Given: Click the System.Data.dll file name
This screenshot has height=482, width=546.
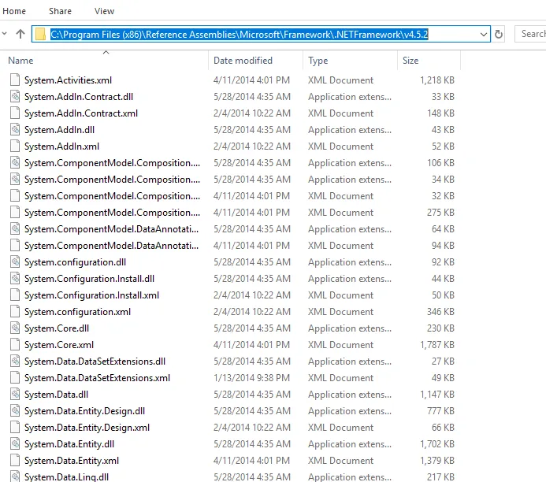Looking at the screenshot, I should click(x=56, y=395).
